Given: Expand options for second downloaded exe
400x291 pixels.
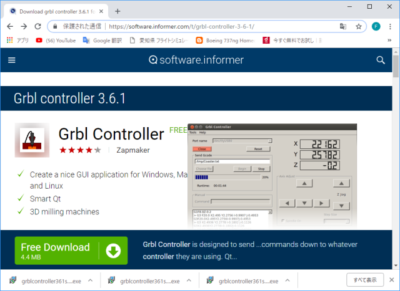Looking at the screenshot, I should tap(189, 280).
